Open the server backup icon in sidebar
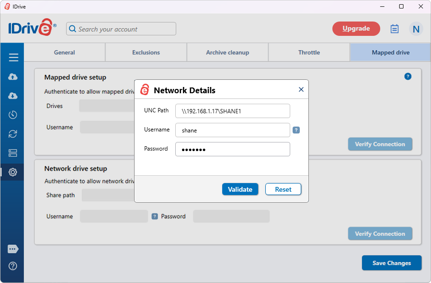This screenshot has width=431, height=283. [x=13, y=153]
